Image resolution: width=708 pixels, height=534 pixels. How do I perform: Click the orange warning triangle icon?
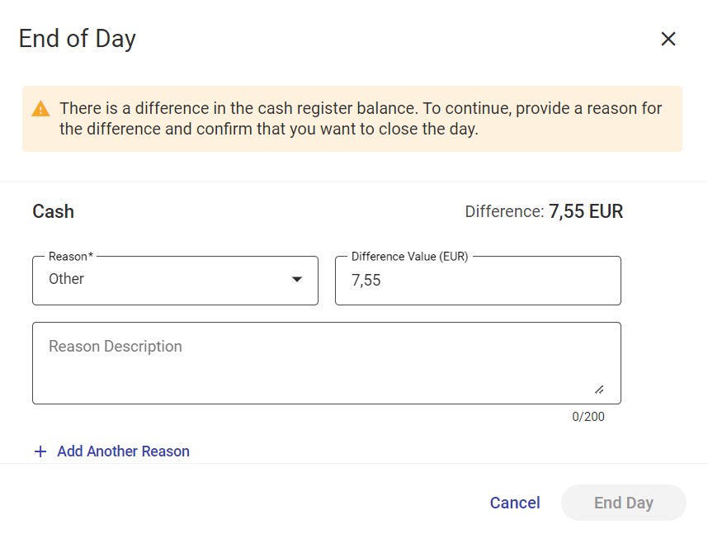coord(40,109)
